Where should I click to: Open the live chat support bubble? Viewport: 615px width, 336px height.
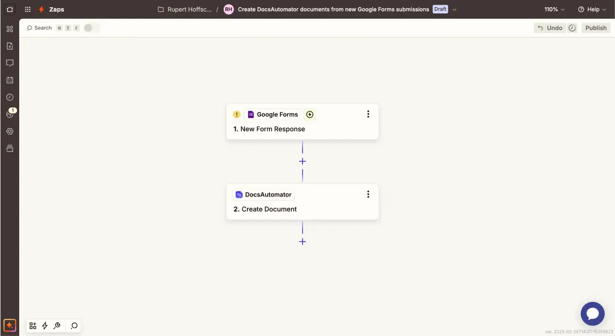(x=592, y=314)
